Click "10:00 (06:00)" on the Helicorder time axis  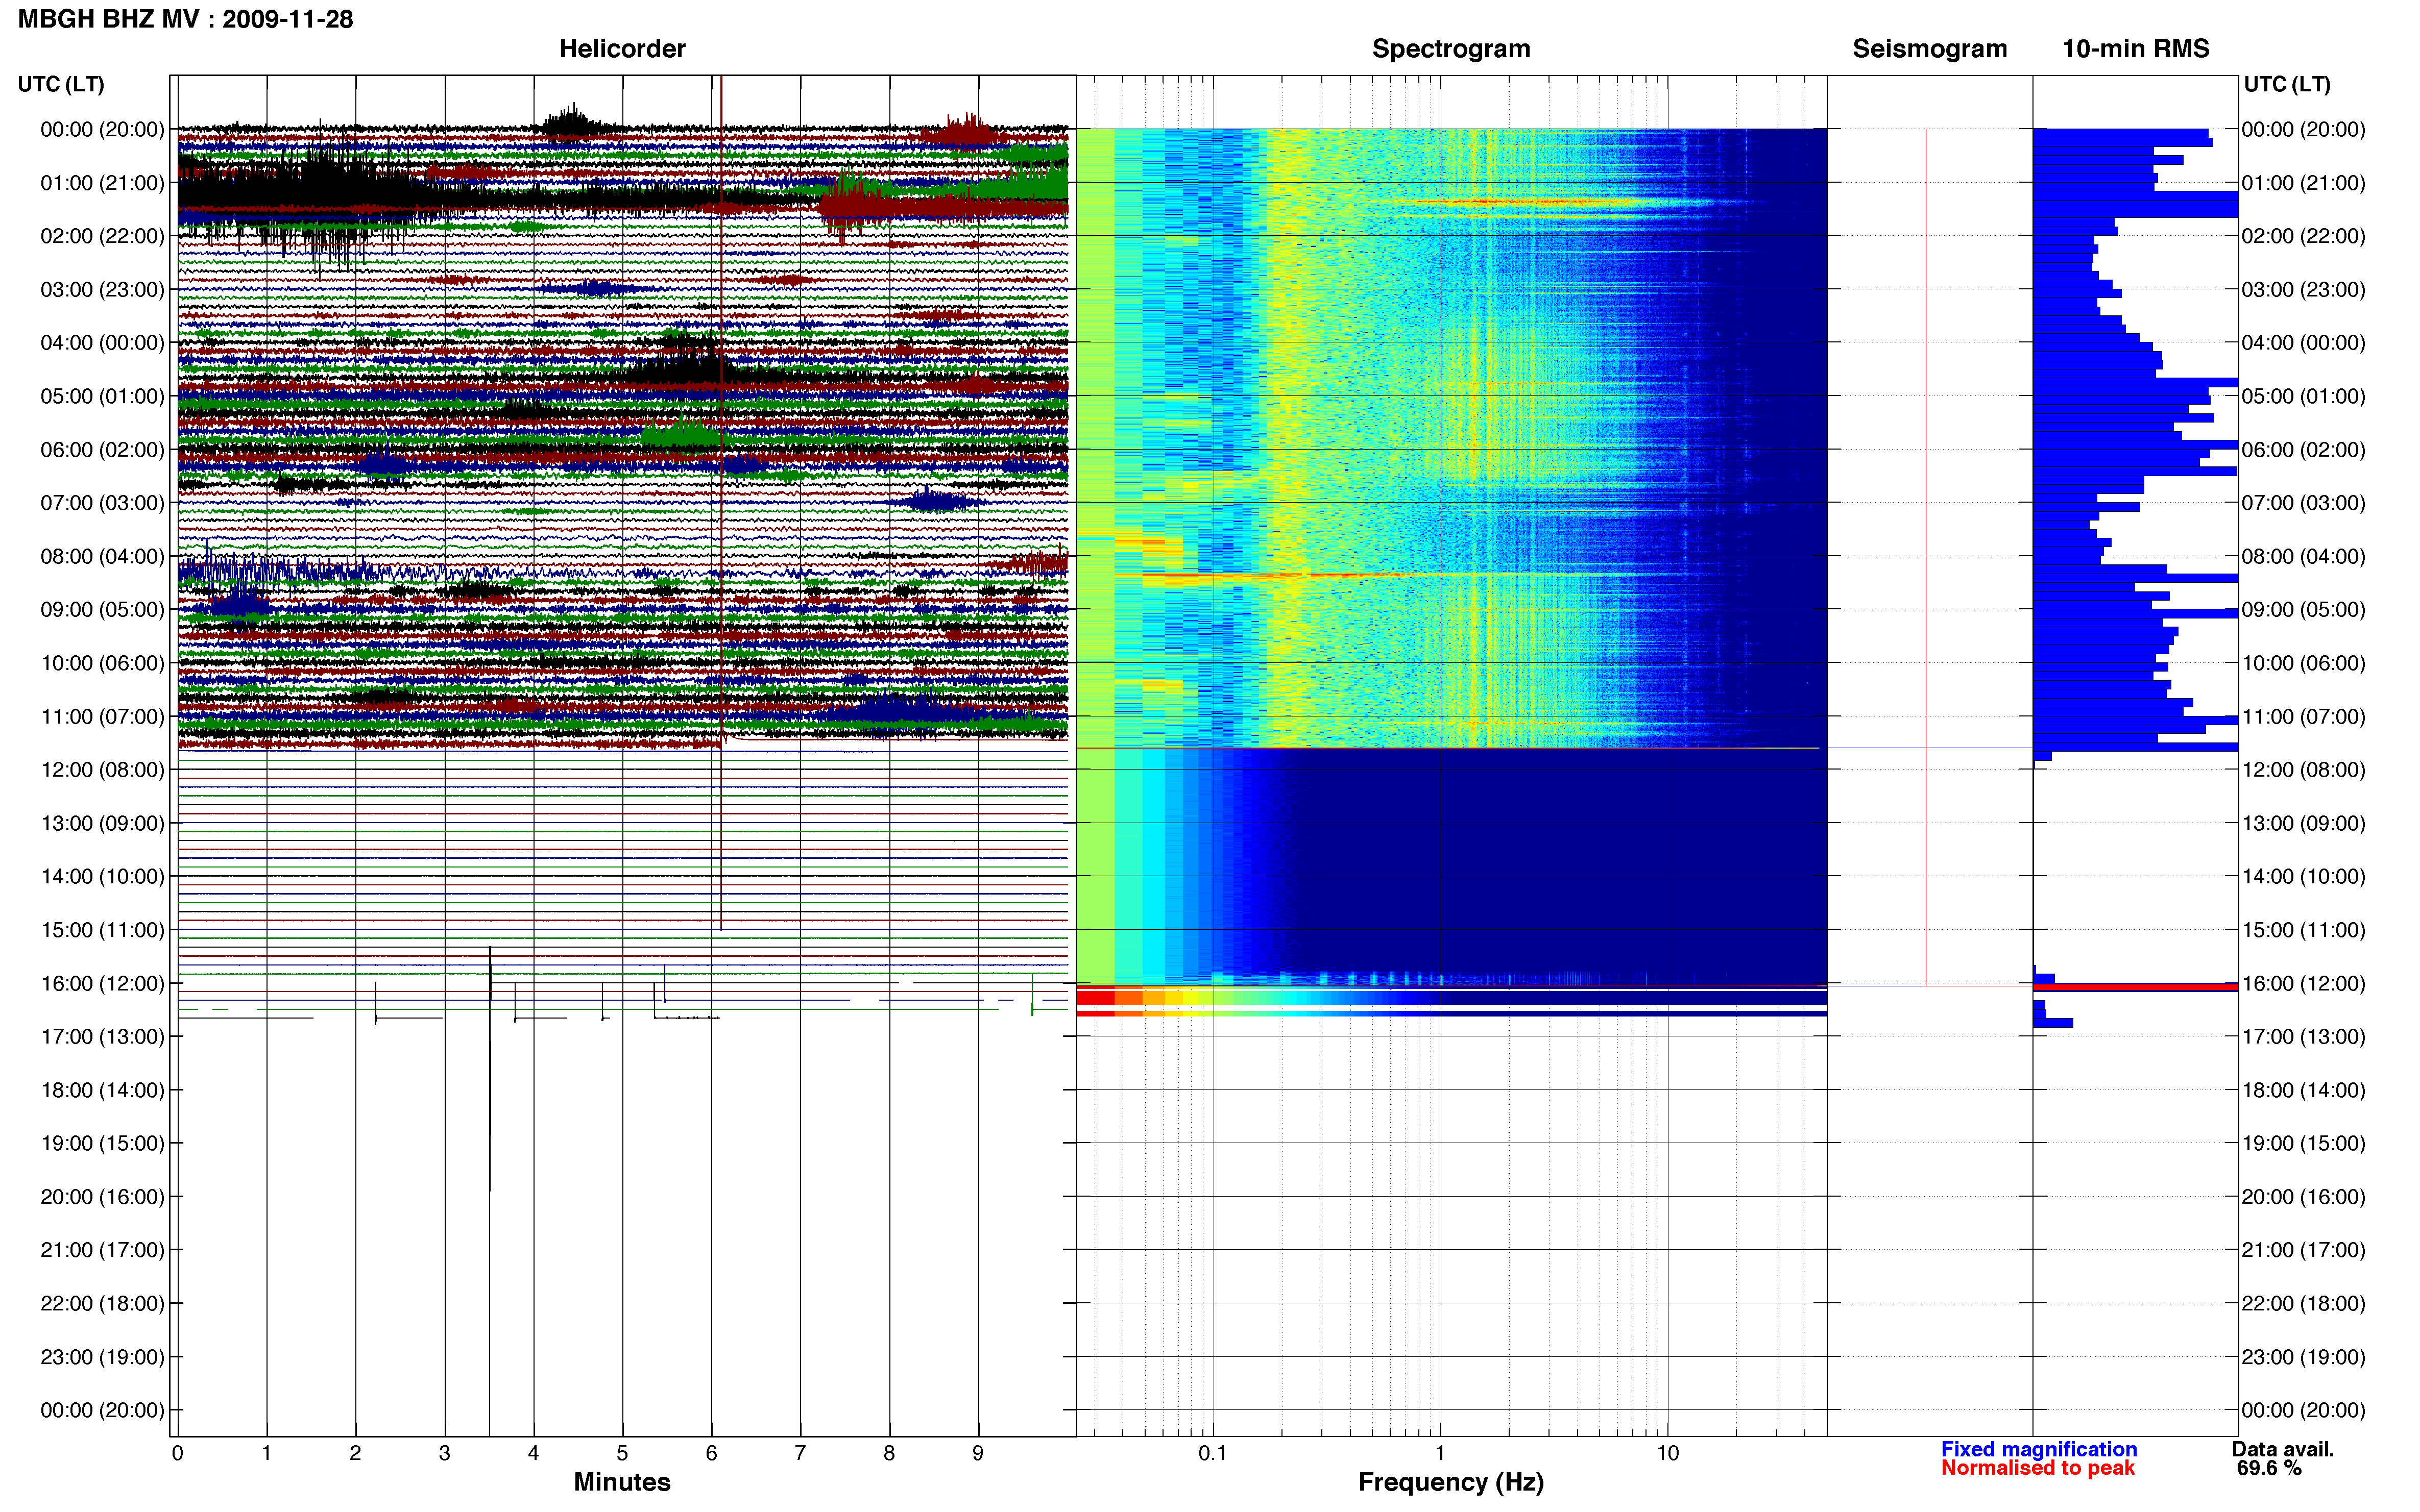coord(102,663)
